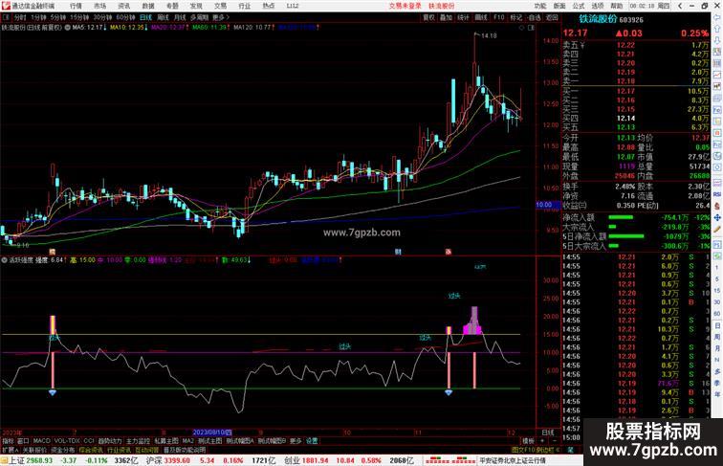The image size is (723, 466).
Task: Toggle the 叠加 overlay button
Action: [x=446, y=17]
